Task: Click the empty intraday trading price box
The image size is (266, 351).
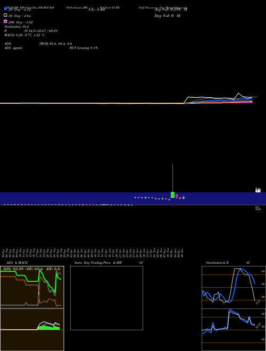Action: coord(106,298)
